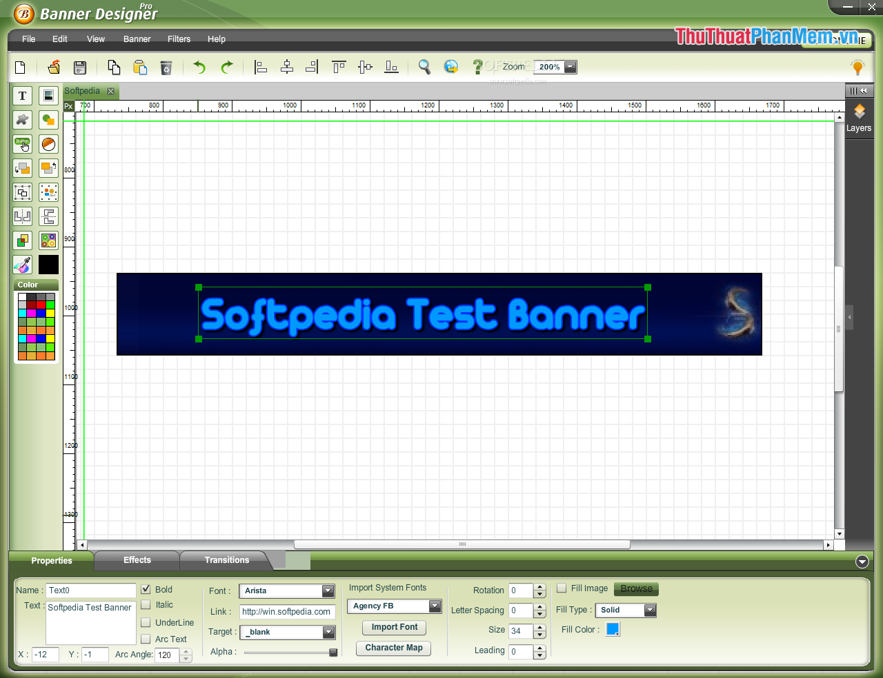Click the align left toolbar icon
This screenshot has width=883, height=678.
[260, 67]
